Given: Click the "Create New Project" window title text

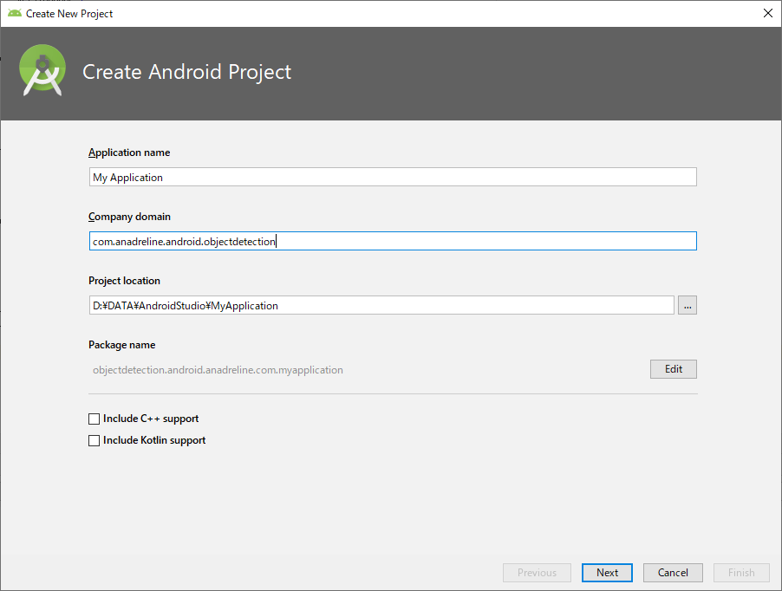Looking at the screenshot, I should pos(69,14).
